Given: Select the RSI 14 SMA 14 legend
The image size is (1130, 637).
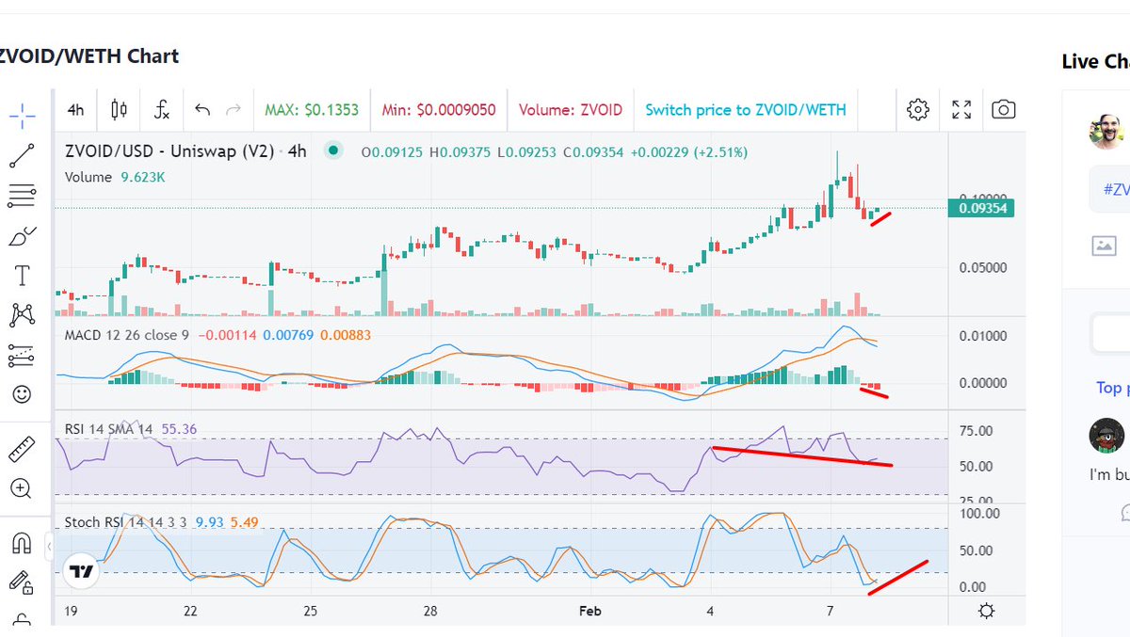Looking at the screenshot, I should [x=110, y=428].
